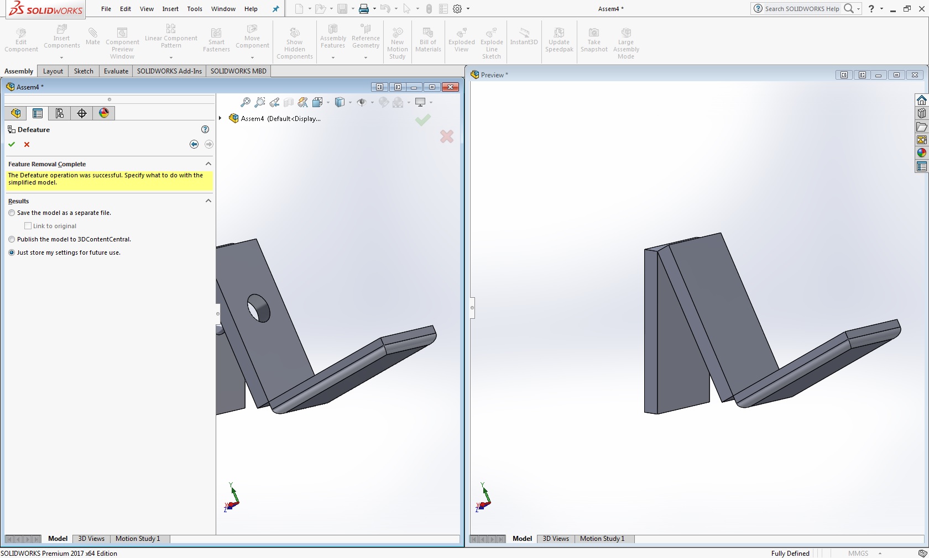Click the Zoom to Fit icon
Screen dimensions: 929x558
[245, 102]
